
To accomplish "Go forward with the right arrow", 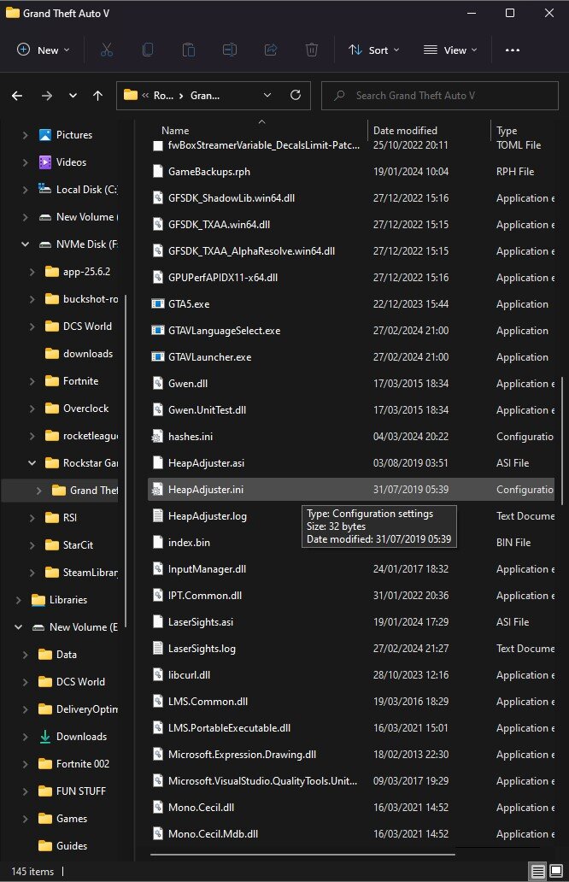I will 47,96.
